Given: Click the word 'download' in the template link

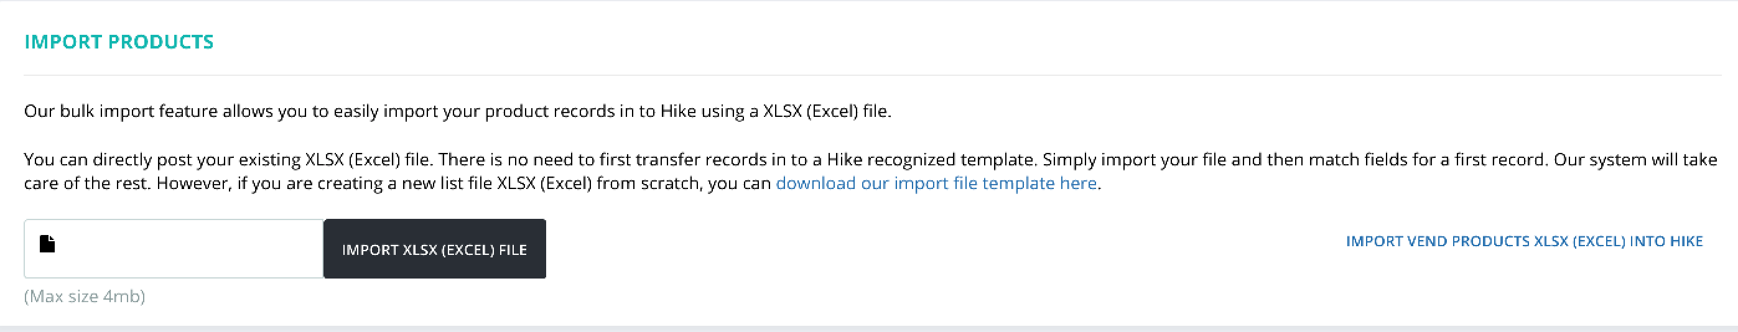Looking at the screenshot, I should pos(816,183).
